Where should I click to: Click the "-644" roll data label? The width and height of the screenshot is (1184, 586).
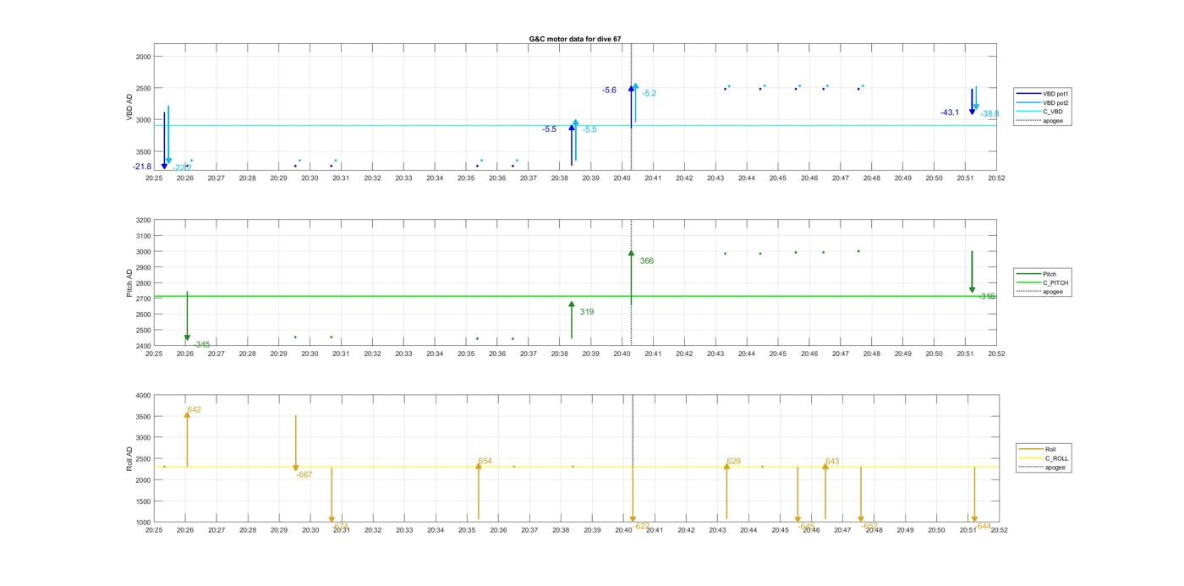click(x=983, y=526)
